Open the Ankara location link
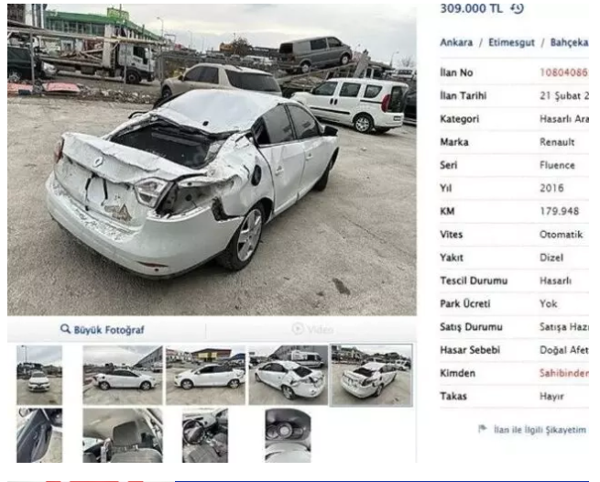This screenshot has width=600, height=482. pyautogui.click(x=456, y=42)
